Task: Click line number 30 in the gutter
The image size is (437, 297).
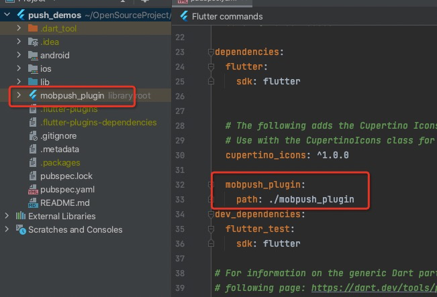Action: (180, 155)
